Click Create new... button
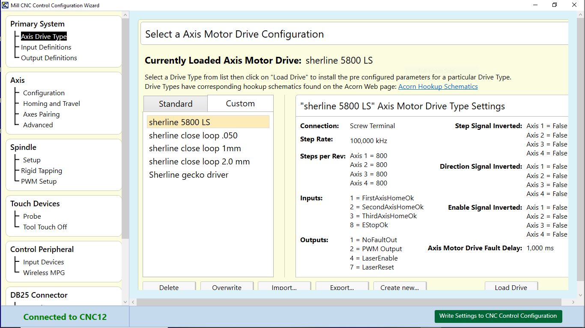The width and height of the screenshot is (585, 328). (x=400, y=286)
